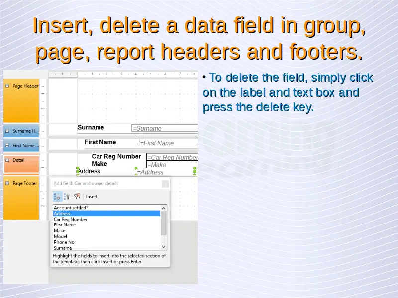Click the '=Address' text box in Detail
This screenshot has height=298, width=398.
[166, 172]
